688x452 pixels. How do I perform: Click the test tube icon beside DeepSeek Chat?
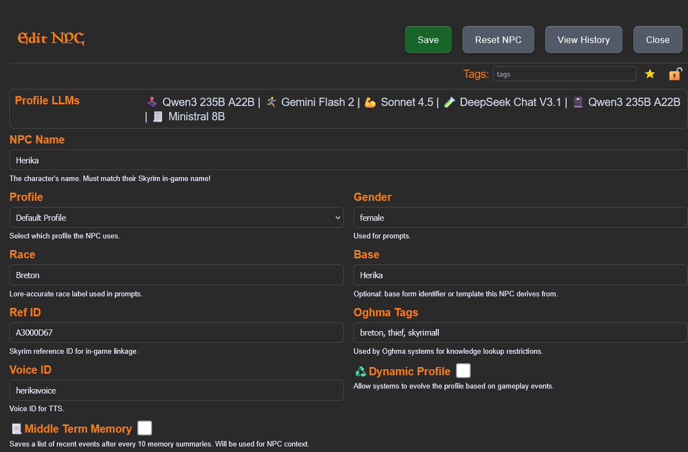(x=449, y=102)
